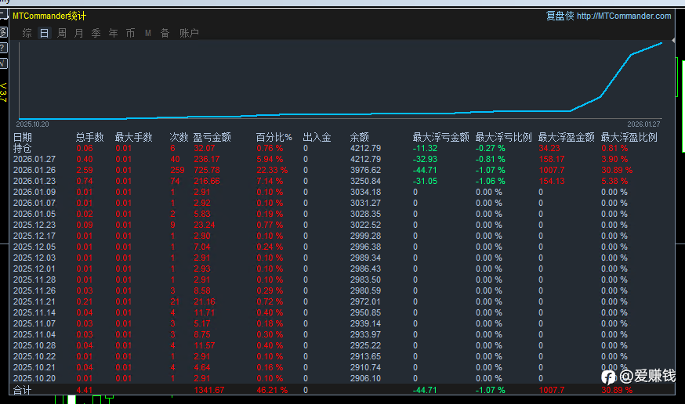Screen dimensions: 685x404
Task: Open the http://MTCommander.com link
Action: coord(624,16)
